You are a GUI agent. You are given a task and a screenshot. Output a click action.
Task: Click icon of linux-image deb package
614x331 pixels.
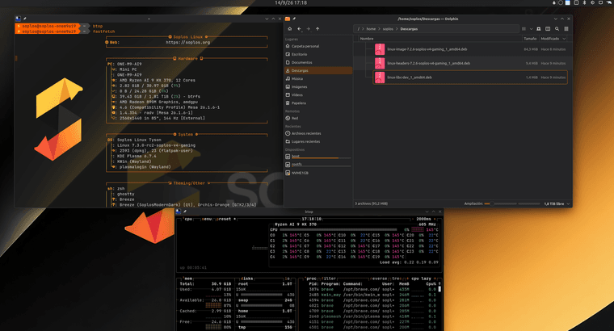click(x=380, y=49)
